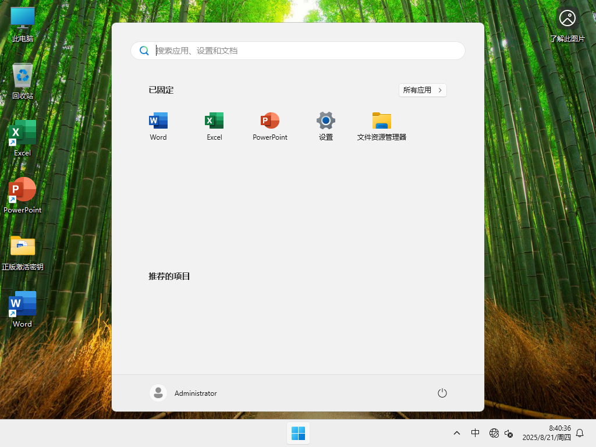Click 所有应用 to show all apps
Screen dimensions: 596x447
423,90
